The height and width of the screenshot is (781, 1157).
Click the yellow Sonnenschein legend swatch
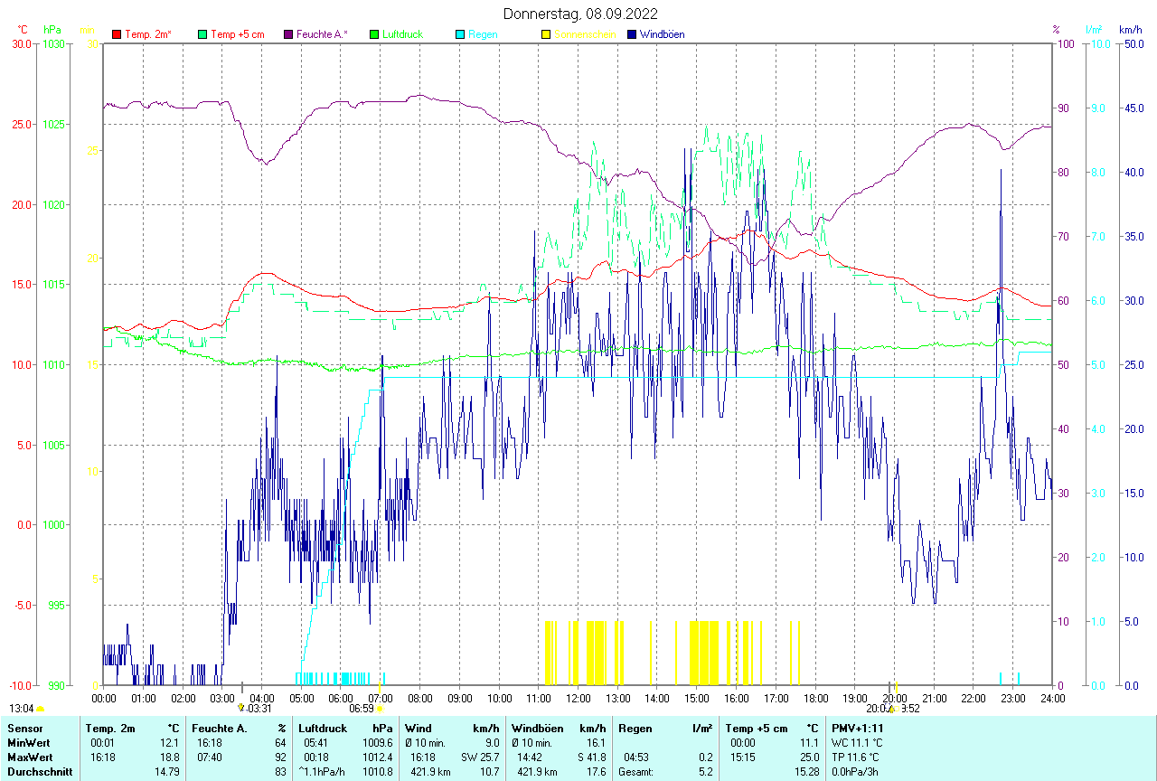pos(546,34)
